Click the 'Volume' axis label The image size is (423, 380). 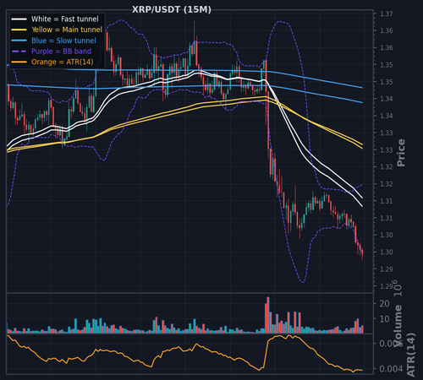pos(398,326)
